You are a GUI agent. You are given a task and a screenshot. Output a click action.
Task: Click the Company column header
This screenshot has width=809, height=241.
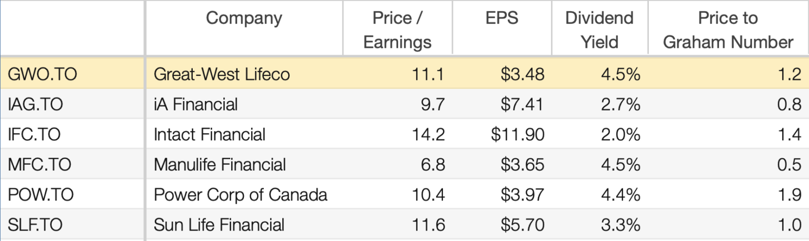tap(244, 18)
